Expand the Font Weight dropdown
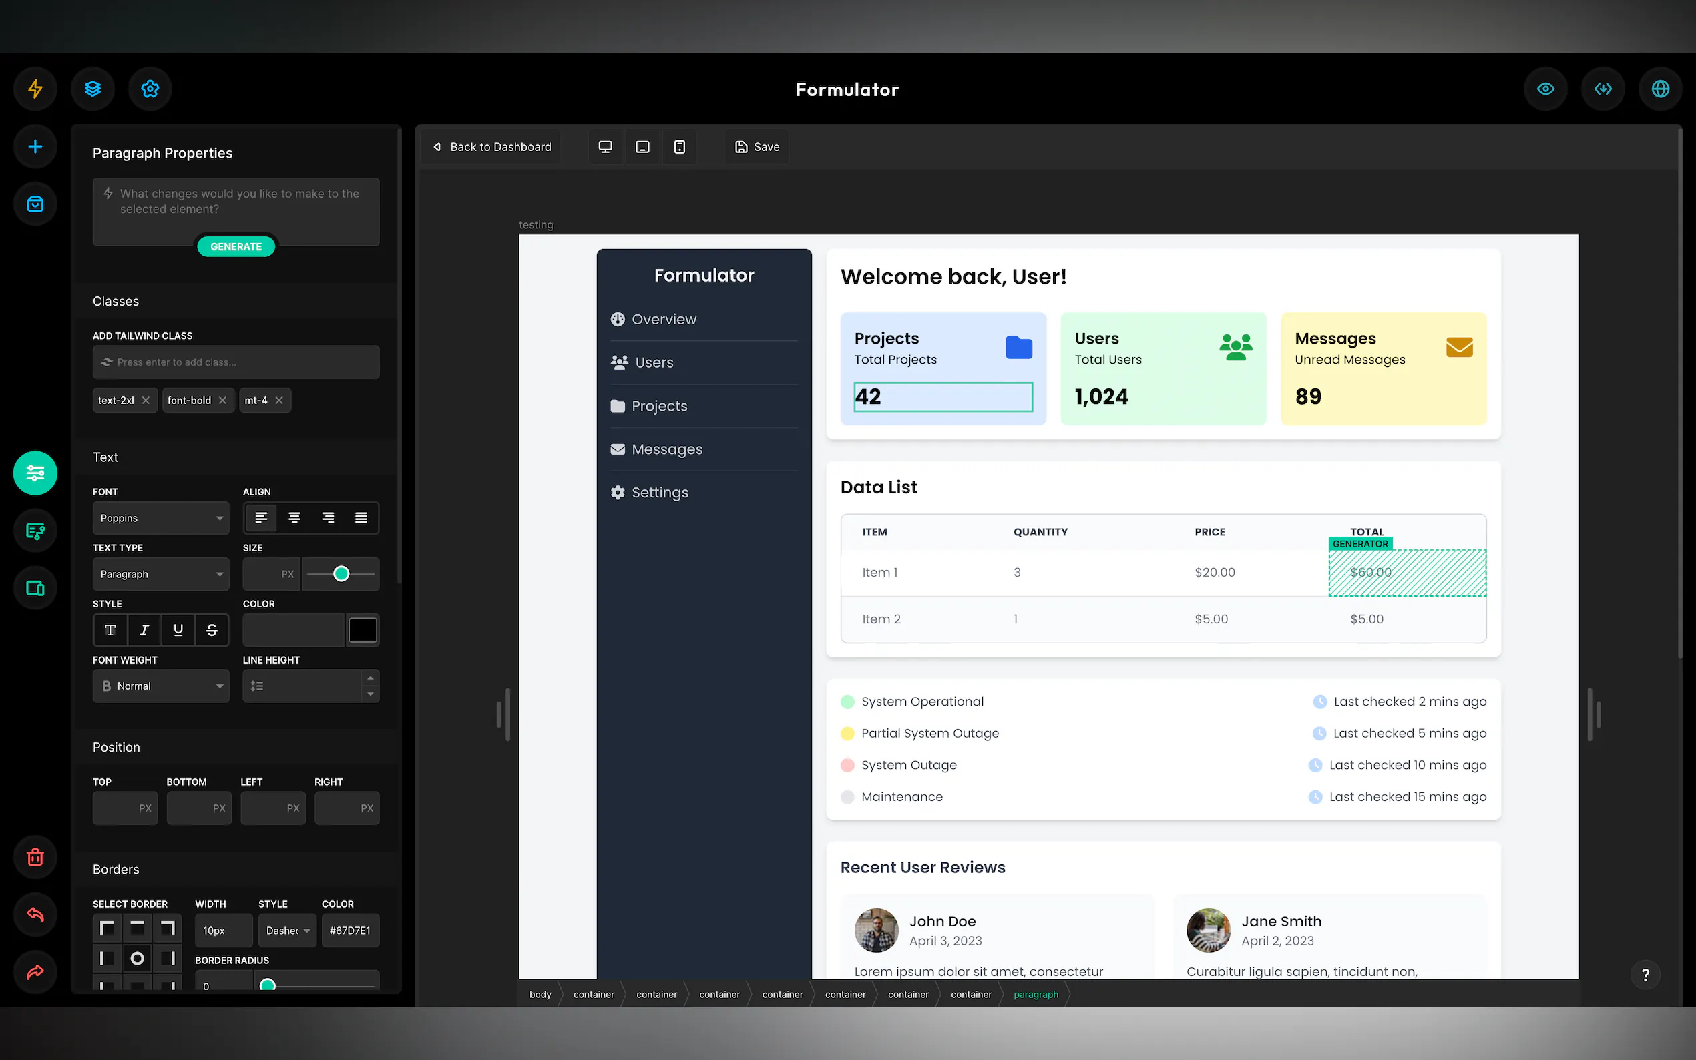The image size is (1696, 1060). [160, 686]
